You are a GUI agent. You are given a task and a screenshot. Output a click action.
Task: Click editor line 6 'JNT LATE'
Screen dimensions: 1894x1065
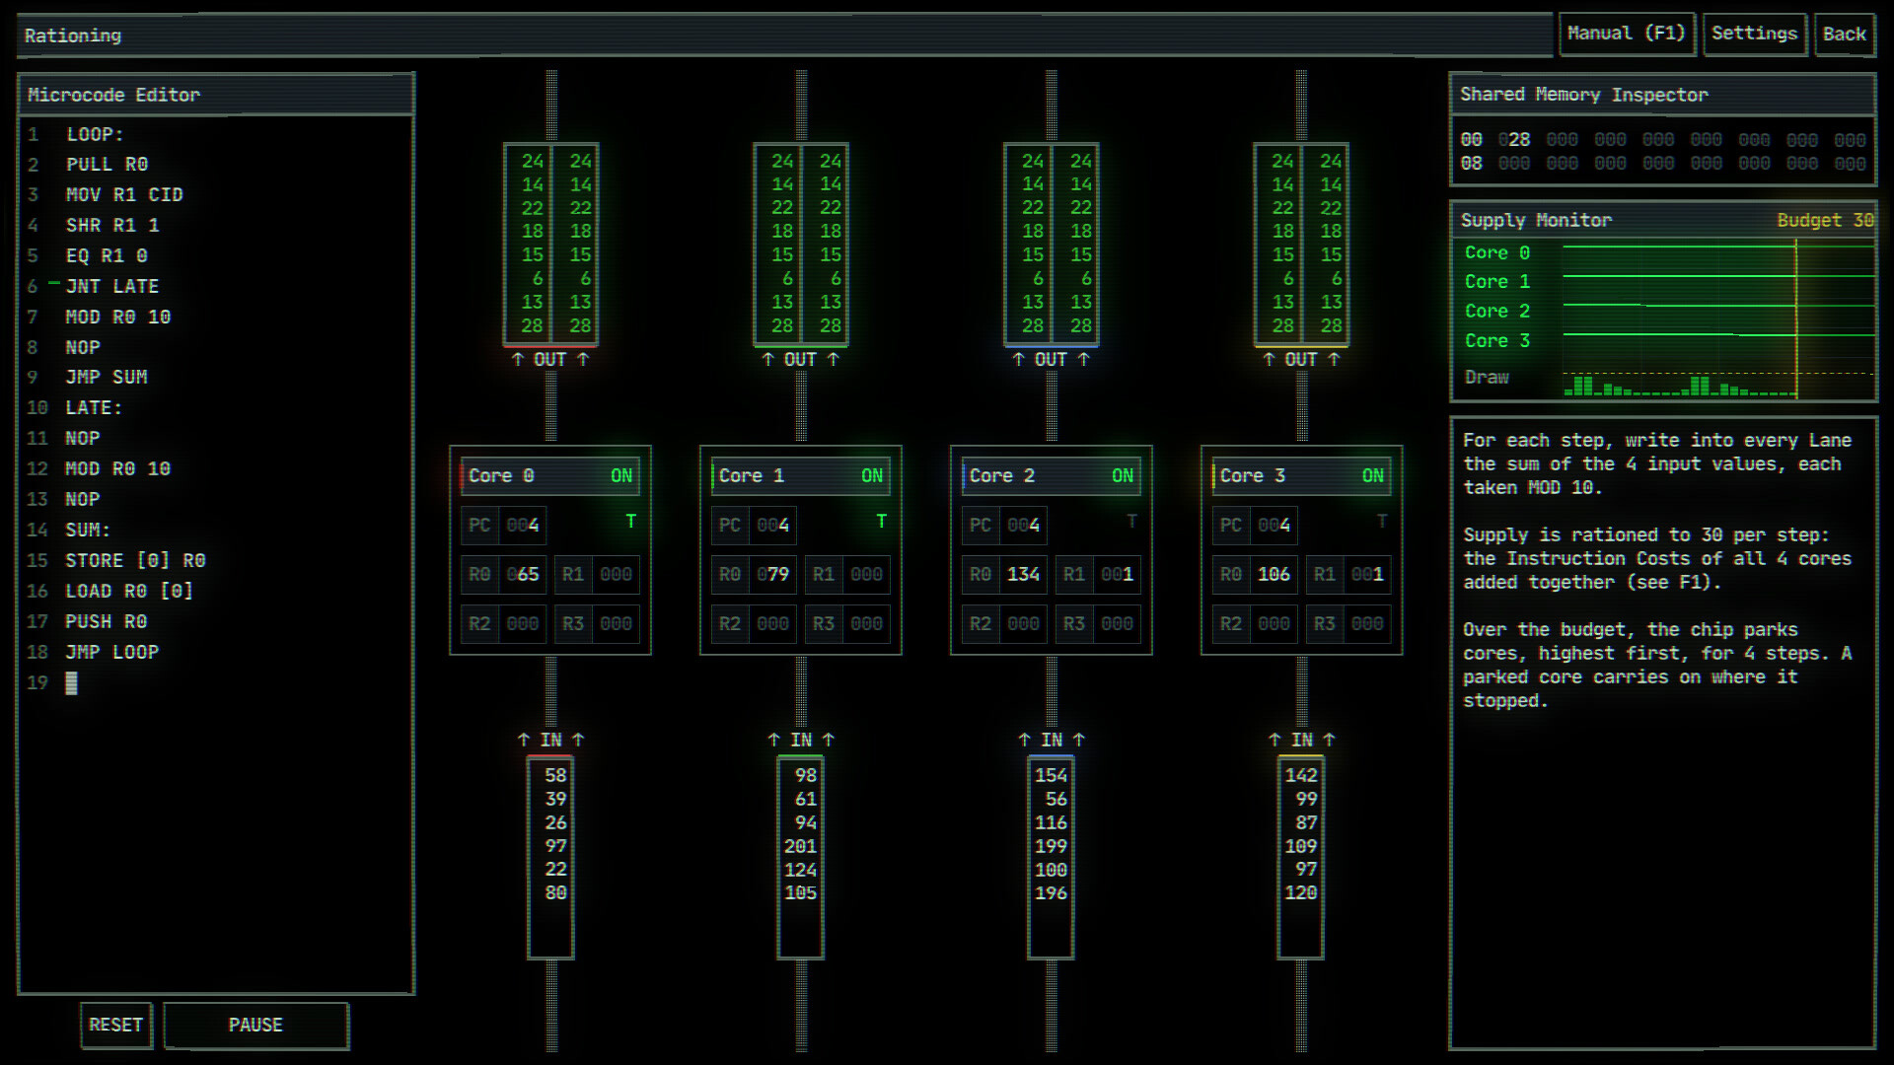tap(112, 287)
